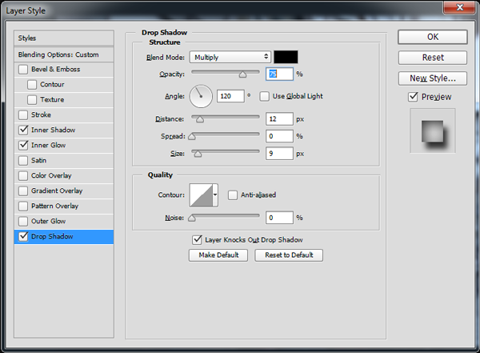Expand the Contour picker arrow
Viewport: 480px width, 353px height.
click(215, 195)
